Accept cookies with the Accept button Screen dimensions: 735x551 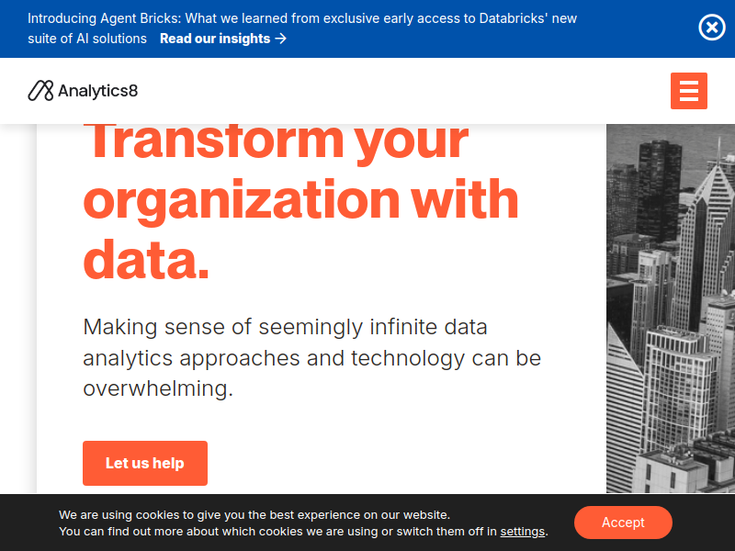coord(623,523)
